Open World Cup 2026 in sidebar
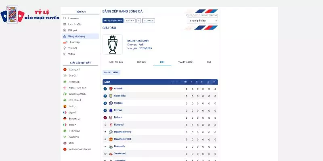This screenshot has height=161, width=323. click(x=77, y=94)
